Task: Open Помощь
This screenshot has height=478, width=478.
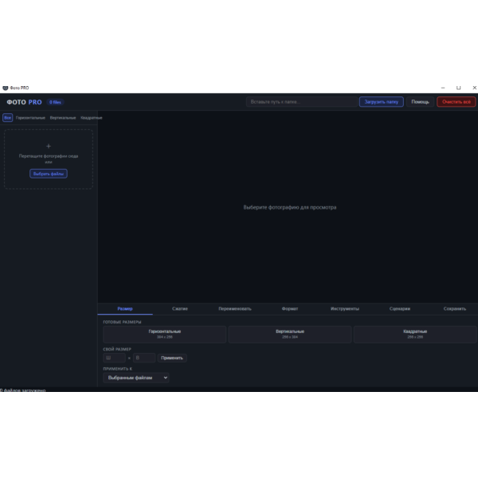Action: (x=420, y=102)
